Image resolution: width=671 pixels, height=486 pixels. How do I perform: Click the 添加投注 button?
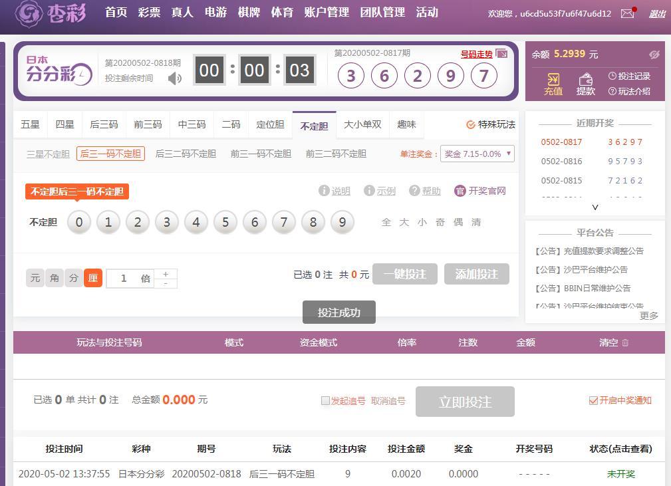pyautogui.click(x=477, y=274)
